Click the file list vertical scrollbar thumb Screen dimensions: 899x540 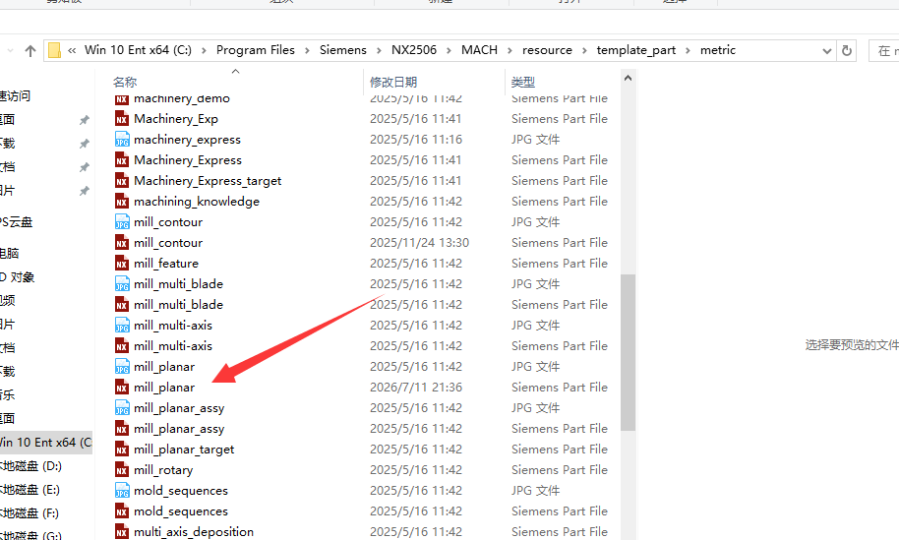click(628, 352)
